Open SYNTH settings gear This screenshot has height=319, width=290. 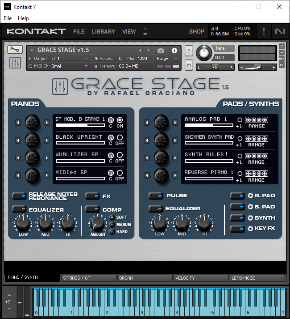coord(250,218)
